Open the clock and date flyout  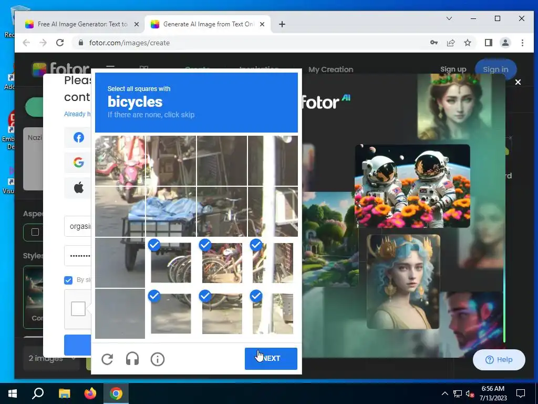coord(493,393)
